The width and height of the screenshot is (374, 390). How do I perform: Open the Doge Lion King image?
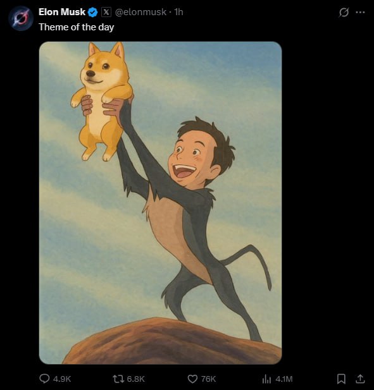click(x=160, y=203)
